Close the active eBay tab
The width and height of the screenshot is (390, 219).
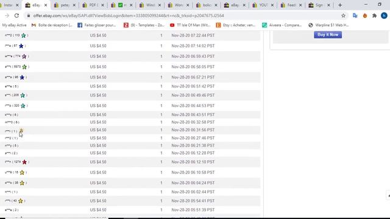click(46, 5)
